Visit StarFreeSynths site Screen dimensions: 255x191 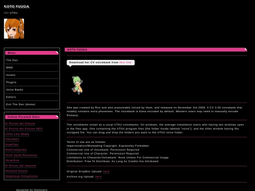(x=16, y=150)
